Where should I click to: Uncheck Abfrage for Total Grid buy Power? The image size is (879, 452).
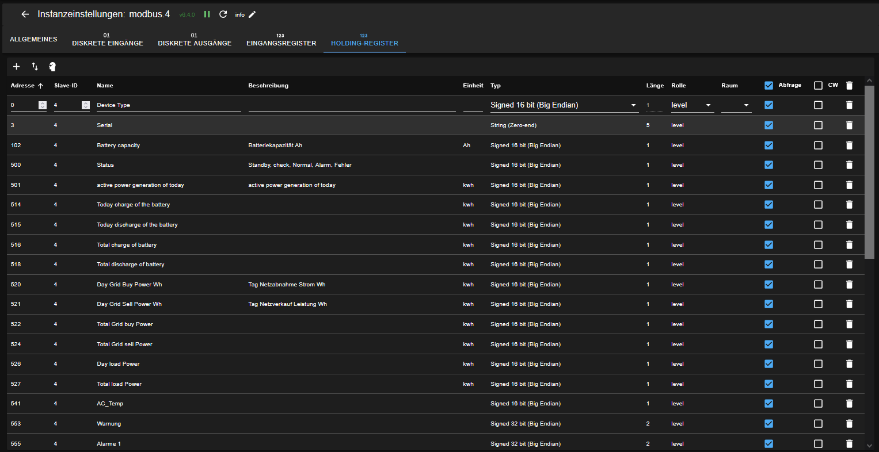pyautogui.click(x=769, y=324)
